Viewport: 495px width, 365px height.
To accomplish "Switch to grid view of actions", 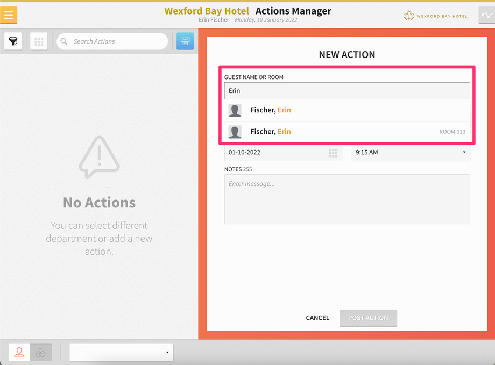I will (39, 41).
